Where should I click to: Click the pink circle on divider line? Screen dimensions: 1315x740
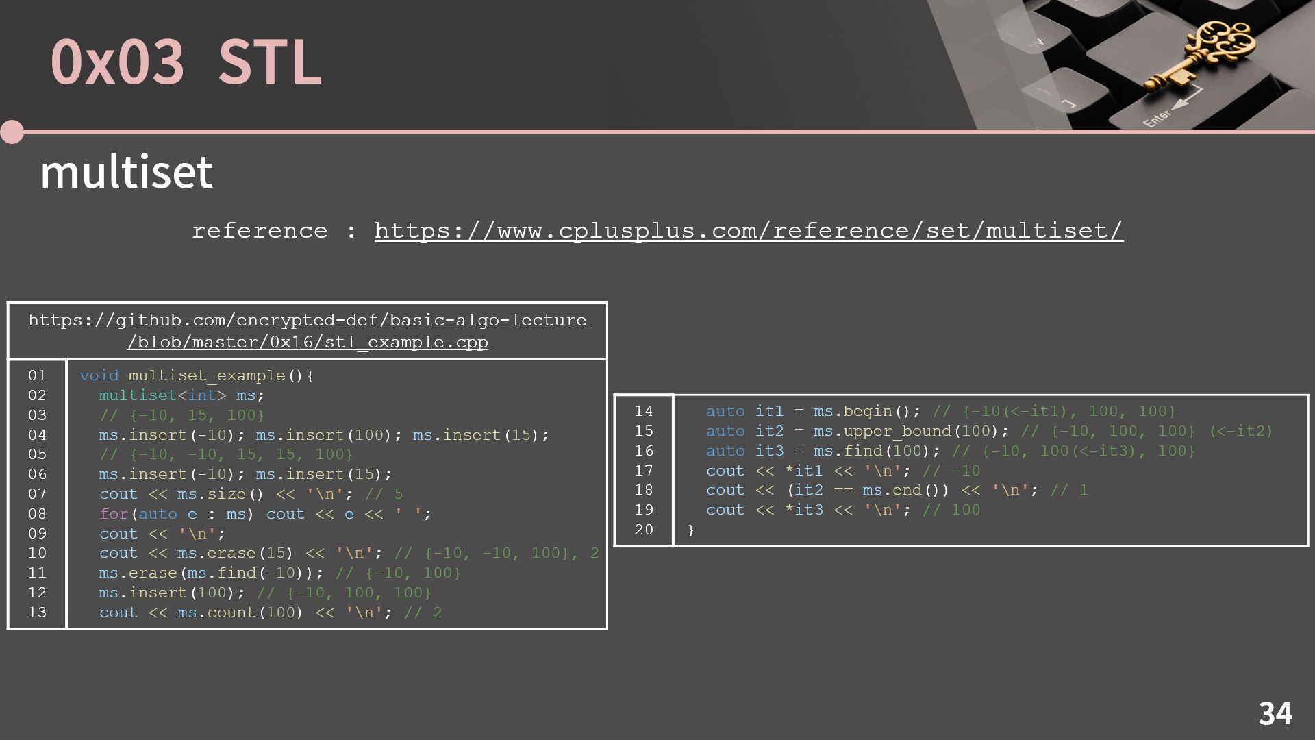(12, 132)
